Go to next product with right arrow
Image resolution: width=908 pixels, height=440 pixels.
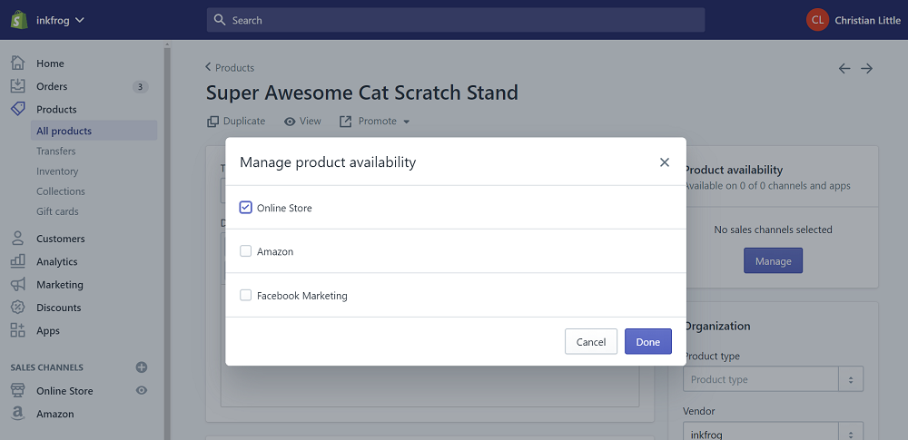(x=867, y=68)
